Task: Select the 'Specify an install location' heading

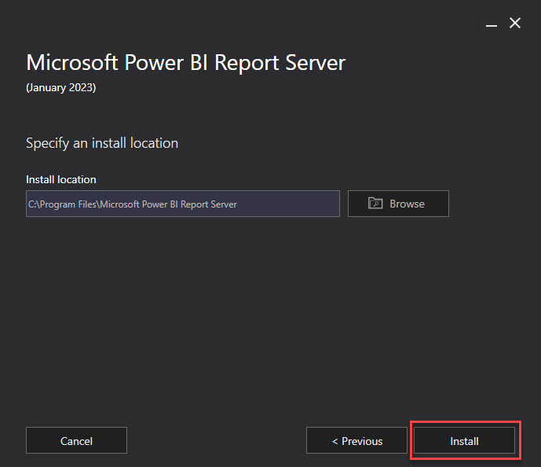Action: tap(102, 143)
